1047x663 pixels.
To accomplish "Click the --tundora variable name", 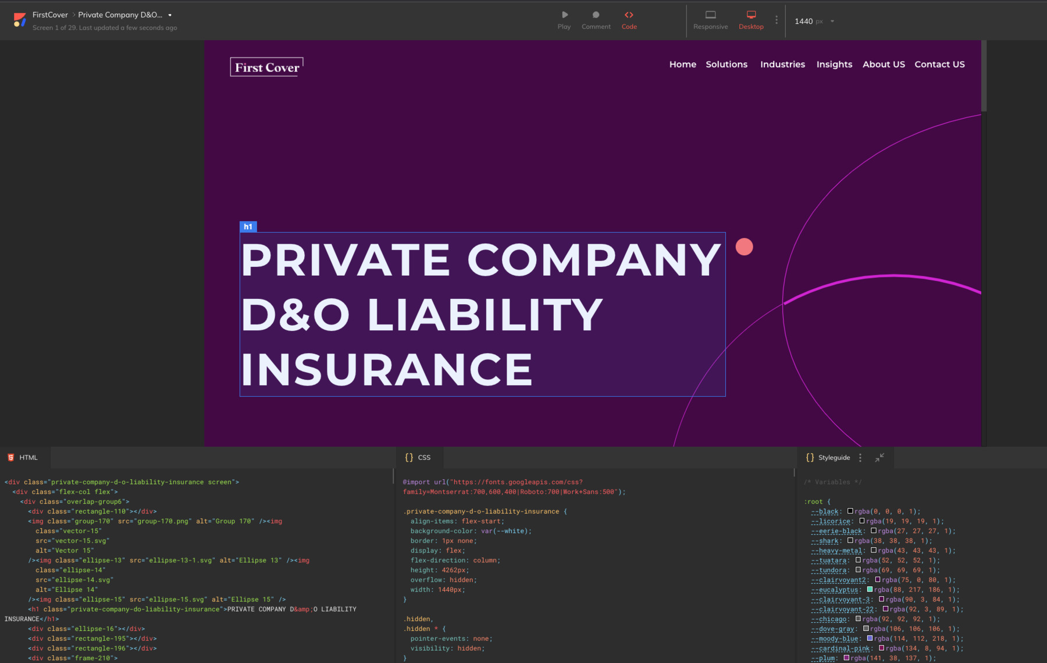I will pyautogui.click(x=829, y=571).
